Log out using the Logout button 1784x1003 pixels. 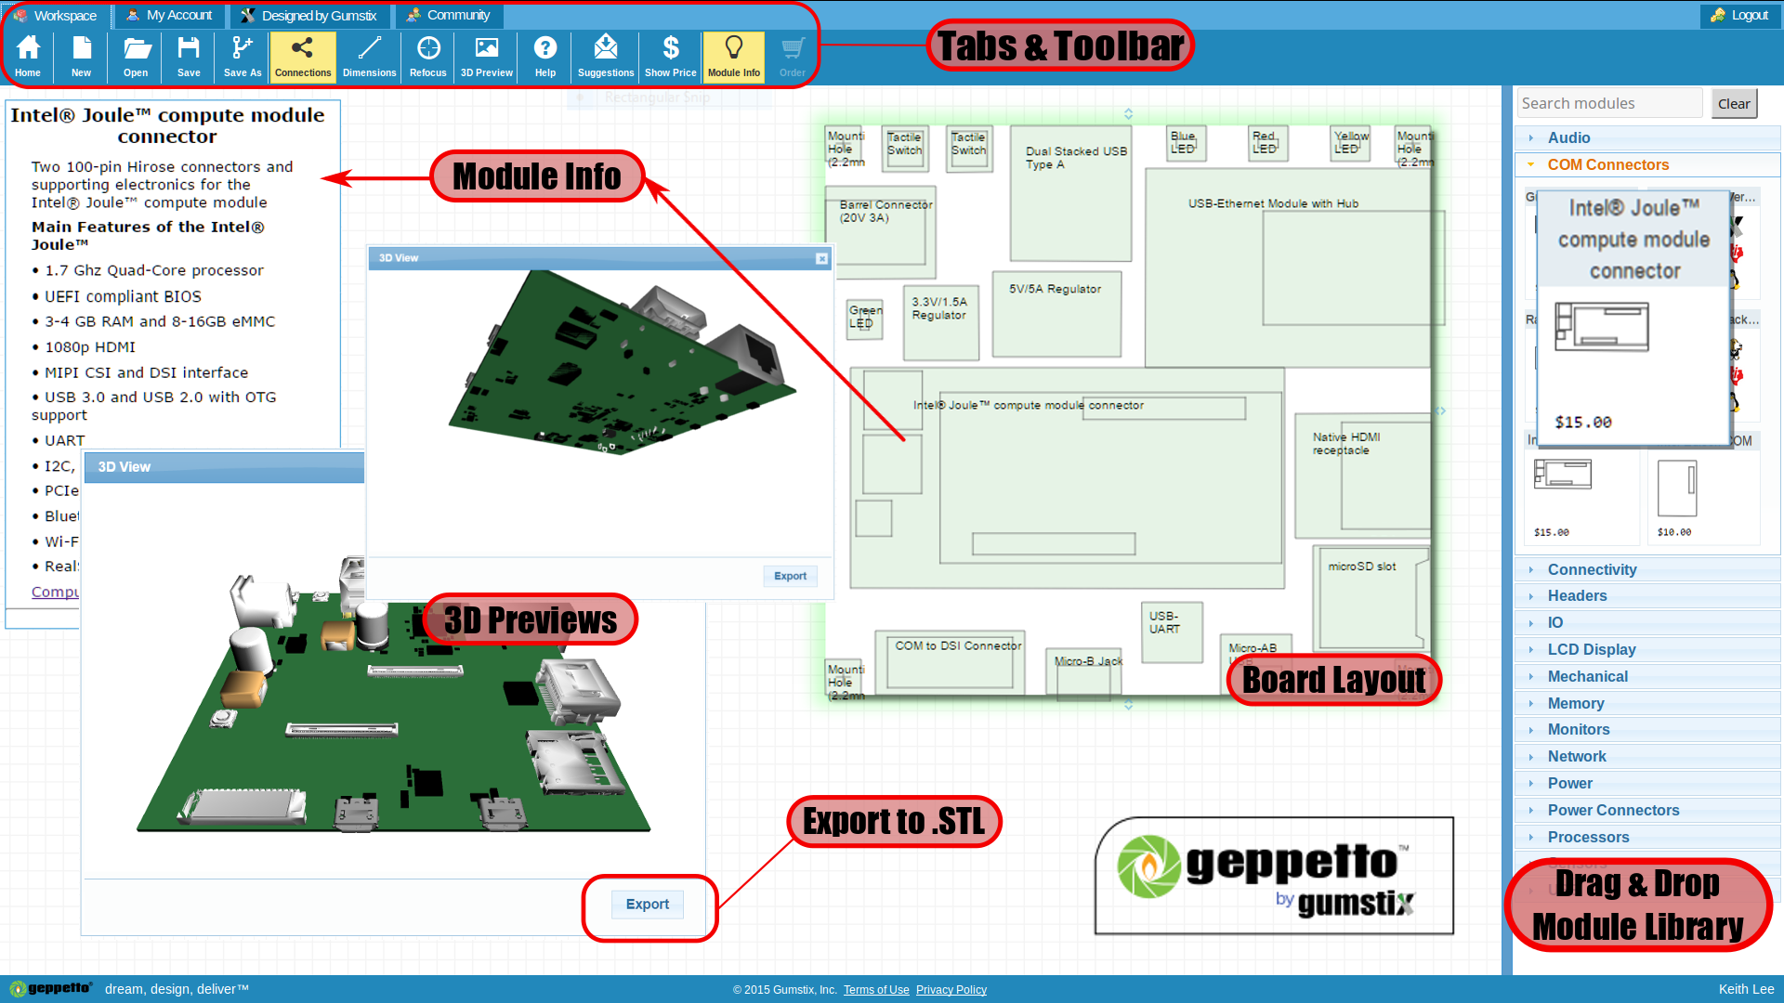(1739, 16)
